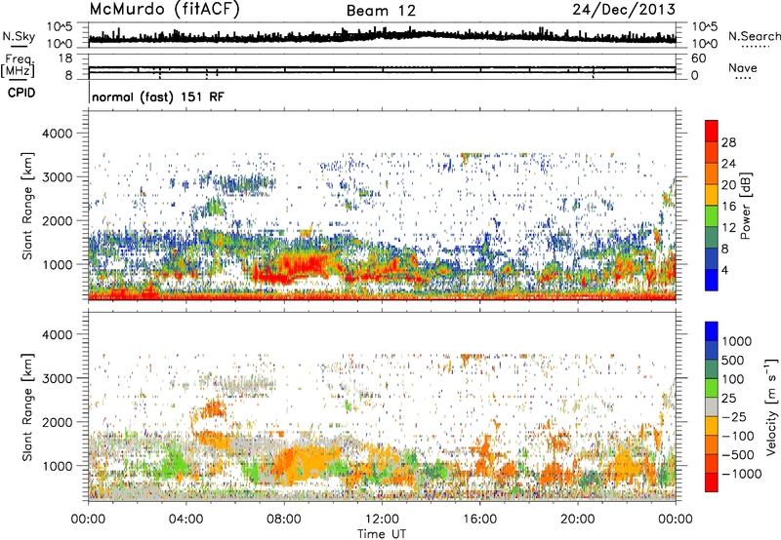Click '2000' on the velocity panel axis
The height and width of the screenshot is (540, 781).
click(x=57, y=422)
